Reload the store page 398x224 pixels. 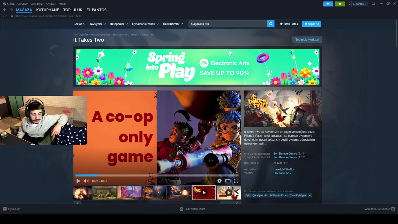[x=5, y=16]
